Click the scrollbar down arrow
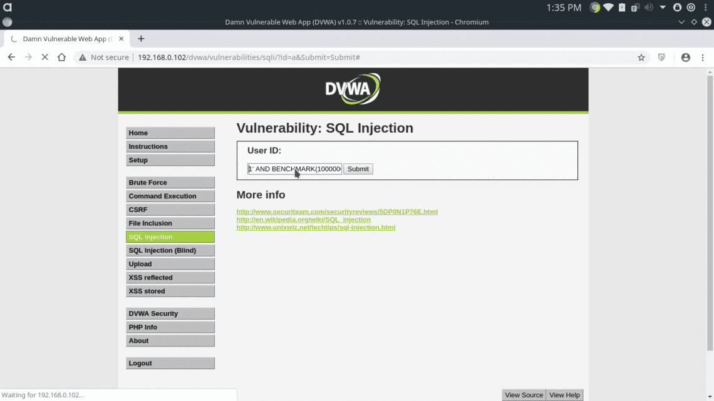This screenshot has height=401, width=714. coord(710,397)
